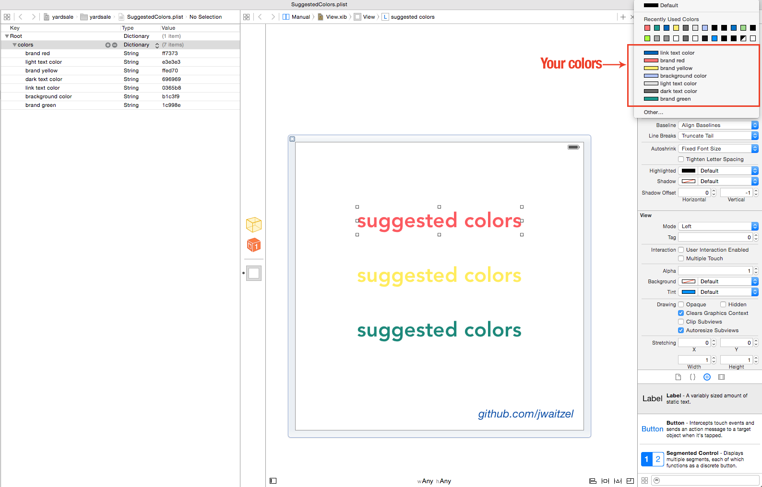Toggle library icon grid view
The width and height of the screenshot is (762, 487).
pyautogui.click(x=645, y=480)
